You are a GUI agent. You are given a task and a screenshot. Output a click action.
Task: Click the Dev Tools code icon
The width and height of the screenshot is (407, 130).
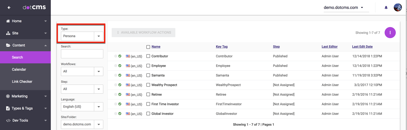click(x=8, y=121)
